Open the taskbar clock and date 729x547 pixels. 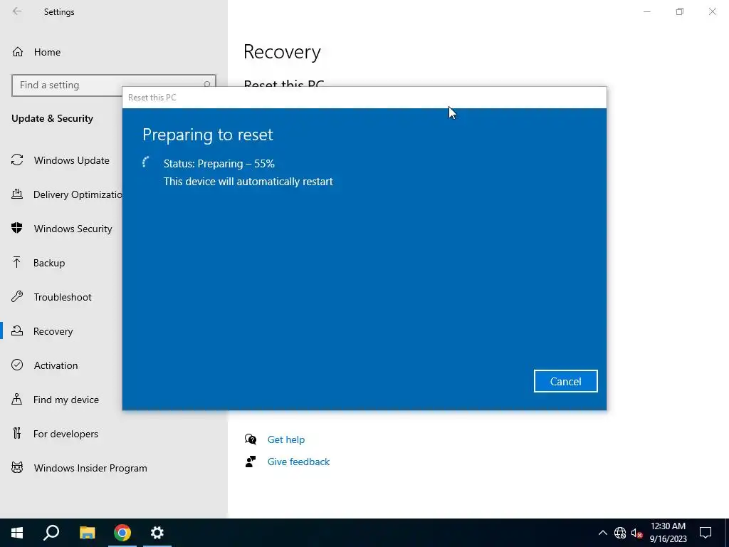click(x=668, y=533)
